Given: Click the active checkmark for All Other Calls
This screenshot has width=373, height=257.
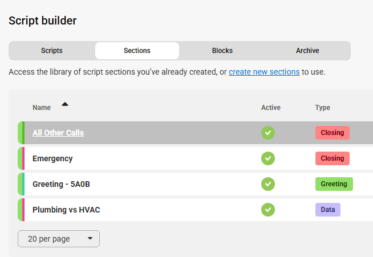Looking at the screenshot, I should (x=268, y=133).
